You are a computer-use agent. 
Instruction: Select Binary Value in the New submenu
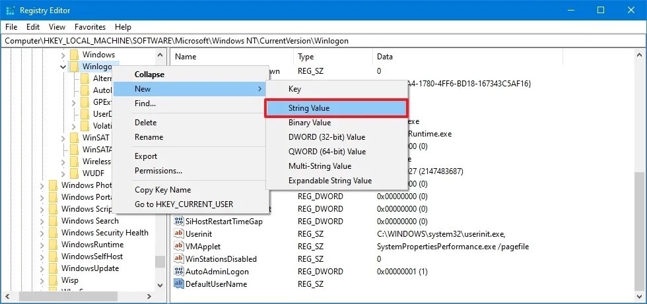(336, 123)
